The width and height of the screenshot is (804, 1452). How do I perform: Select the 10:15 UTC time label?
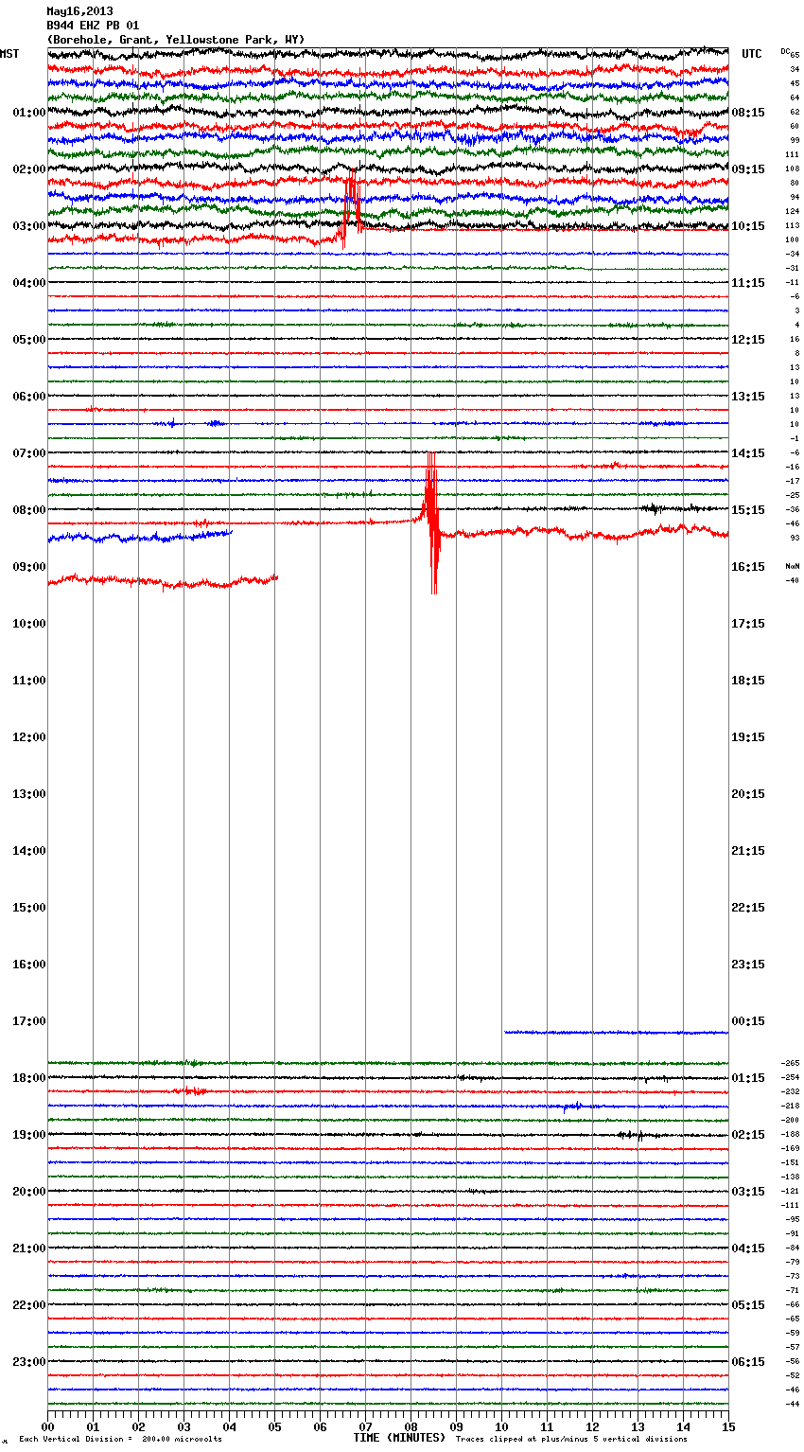coord(748,226)
